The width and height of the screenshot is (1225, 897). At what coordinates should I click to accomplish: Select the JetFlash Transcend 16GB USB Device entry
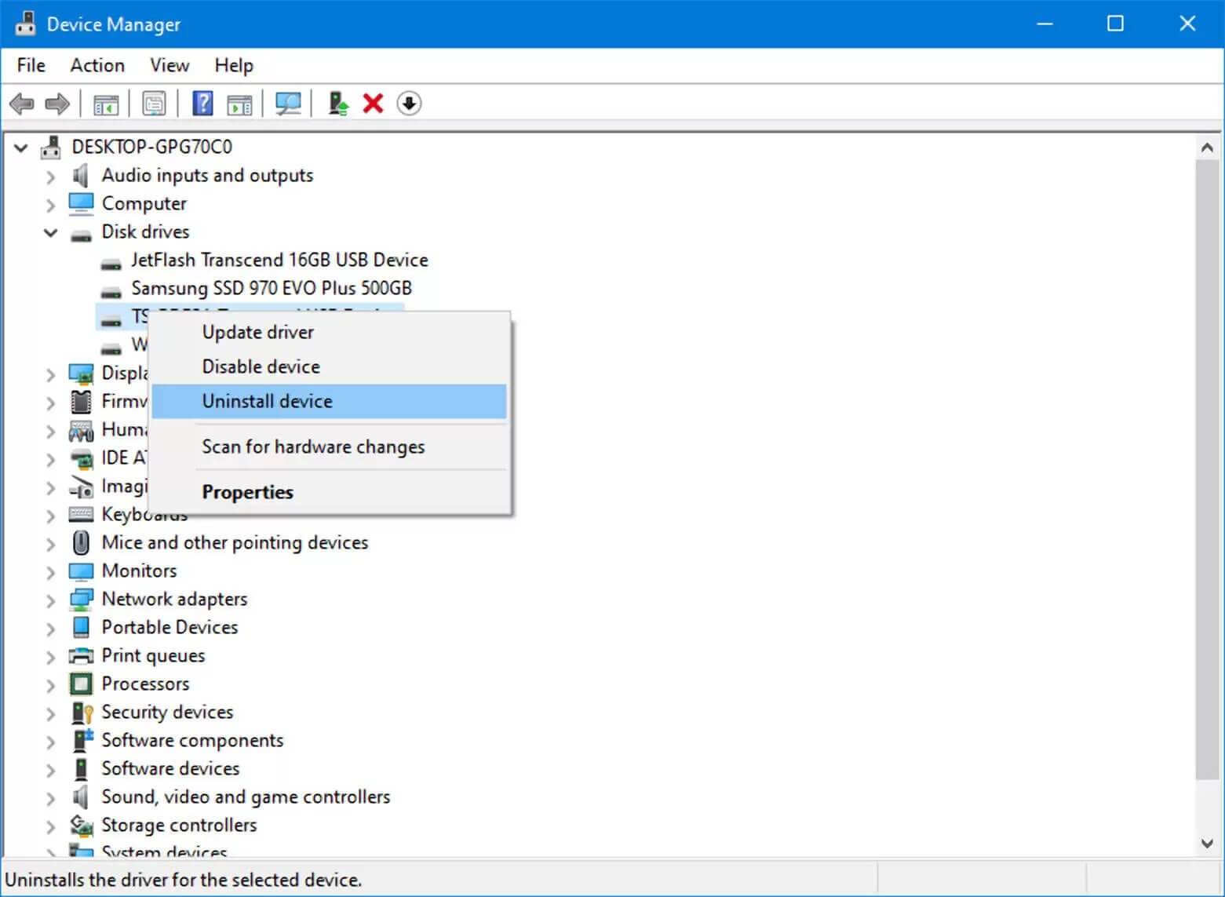pos(279,260)
